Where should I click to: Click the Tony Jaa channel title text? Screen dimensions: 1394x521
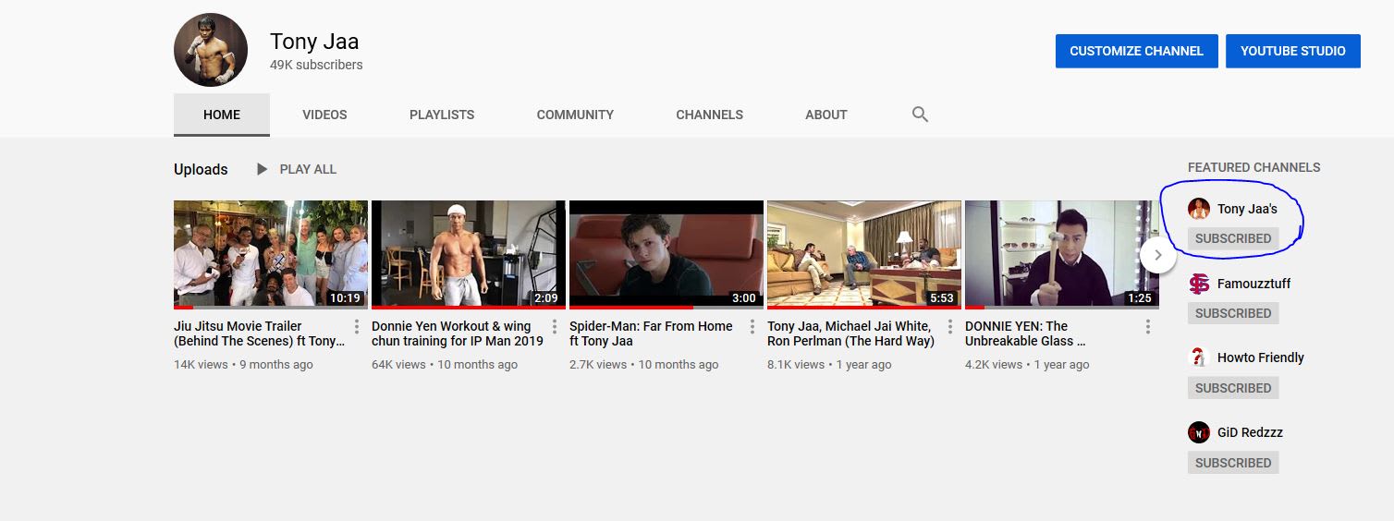click(314, 42)
